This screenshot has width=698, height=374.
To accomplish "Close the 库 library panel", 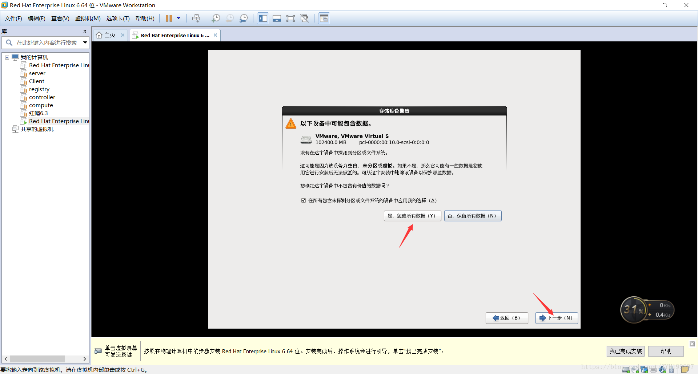I will (85, 32).
